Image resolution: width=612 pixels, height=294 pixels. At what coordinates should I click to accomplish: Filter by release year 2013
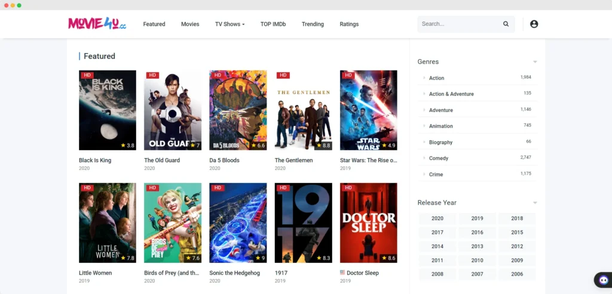tap(477, 246)
